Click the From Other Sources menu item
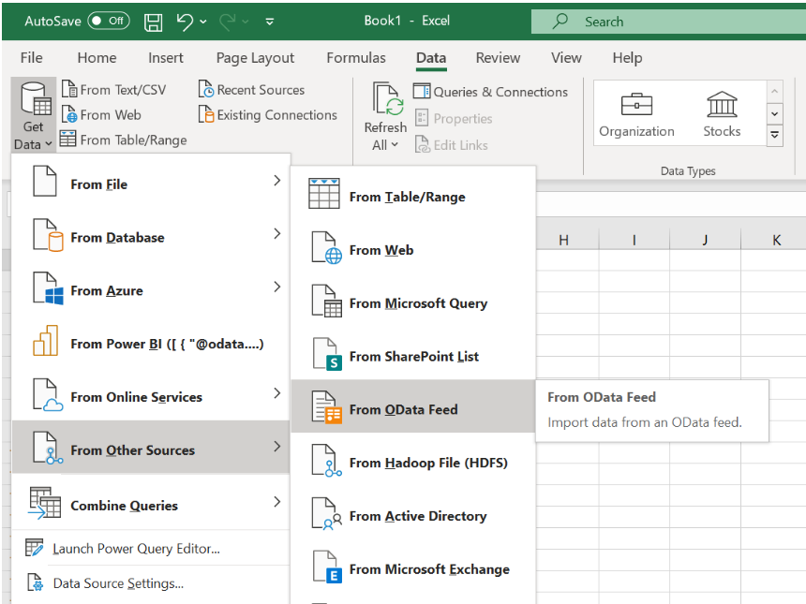This screenshot has width=806, height=604. click(x=151, y=447)
